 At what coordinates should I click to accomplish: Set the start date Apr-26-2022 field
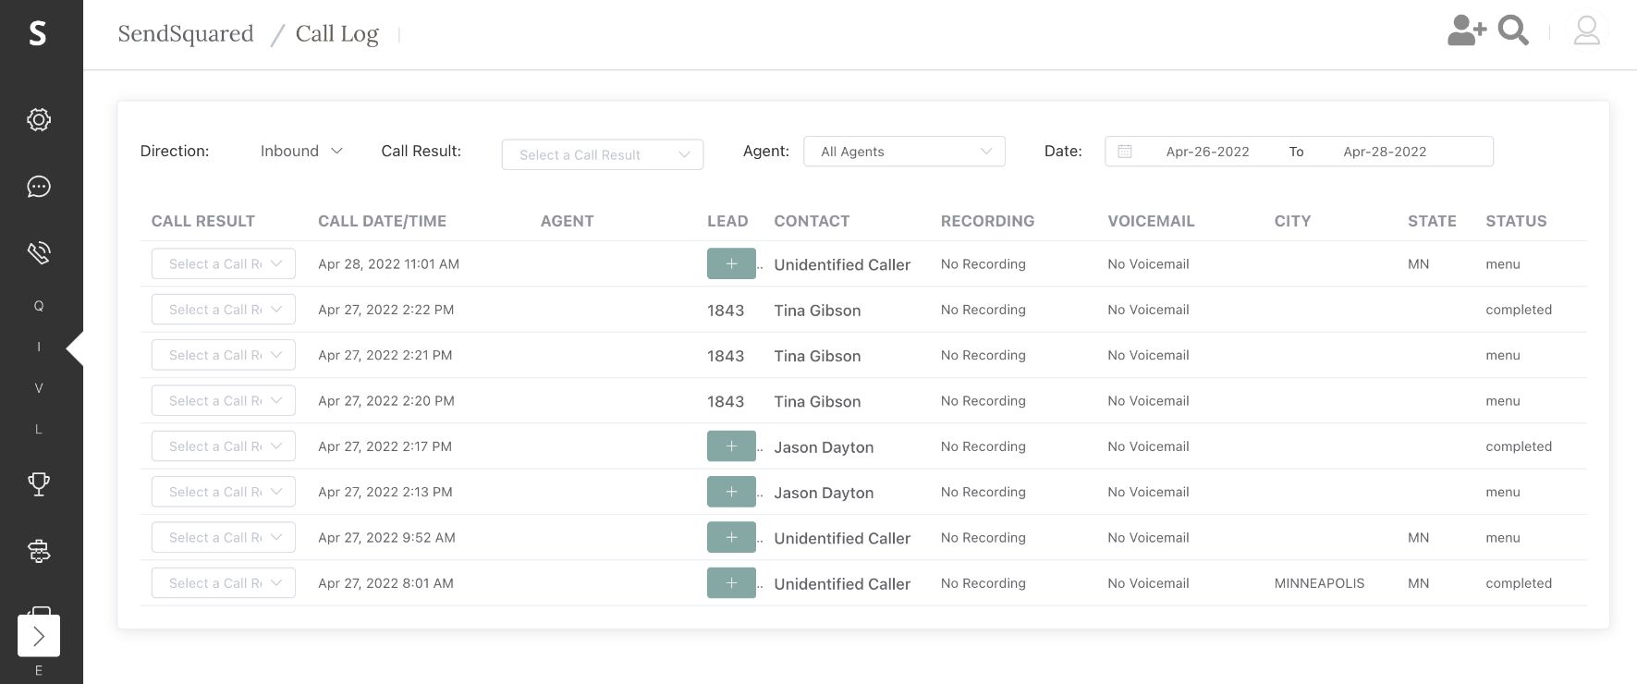(x=1207, y=152)
